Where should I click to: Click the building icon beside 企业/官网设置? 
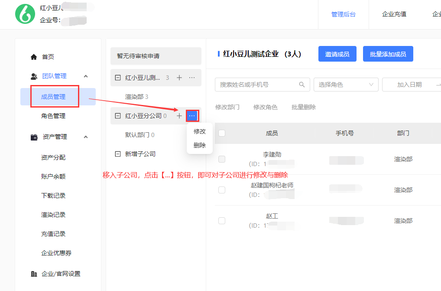click(34, 274)
